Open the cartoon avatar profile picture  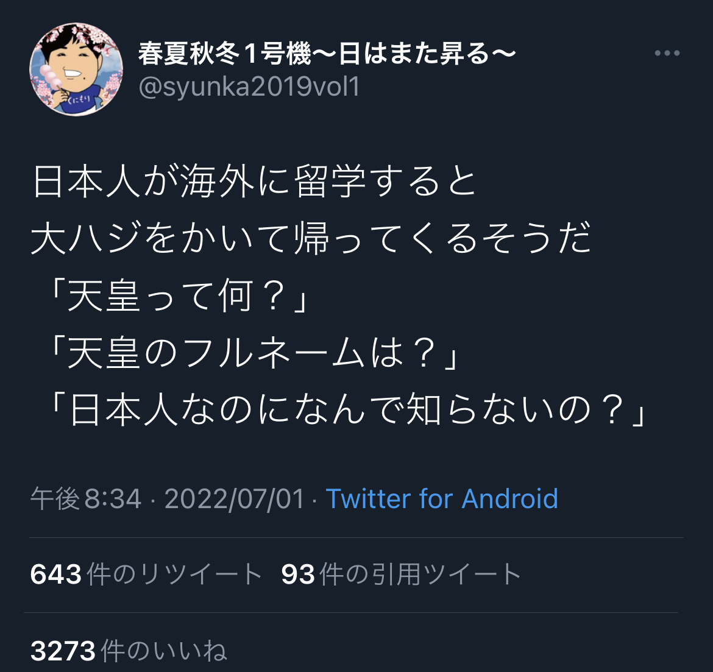coord(76,69)
